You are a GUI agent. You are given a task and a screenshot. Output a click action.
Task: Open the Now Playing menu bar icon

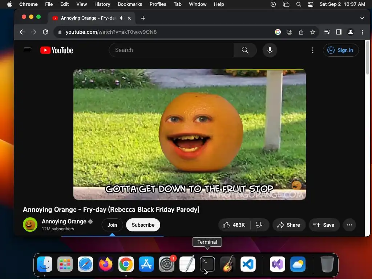(273, 4)
